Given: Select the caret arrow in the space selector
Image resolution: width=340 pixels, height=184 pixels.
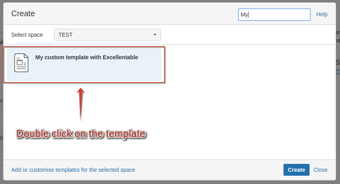Looking at the screenshot, I should click(x=155, y=35).
